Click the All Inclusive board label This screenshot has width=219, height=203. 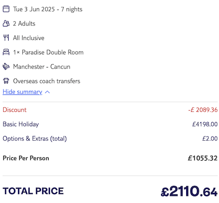tap(28, 38)
